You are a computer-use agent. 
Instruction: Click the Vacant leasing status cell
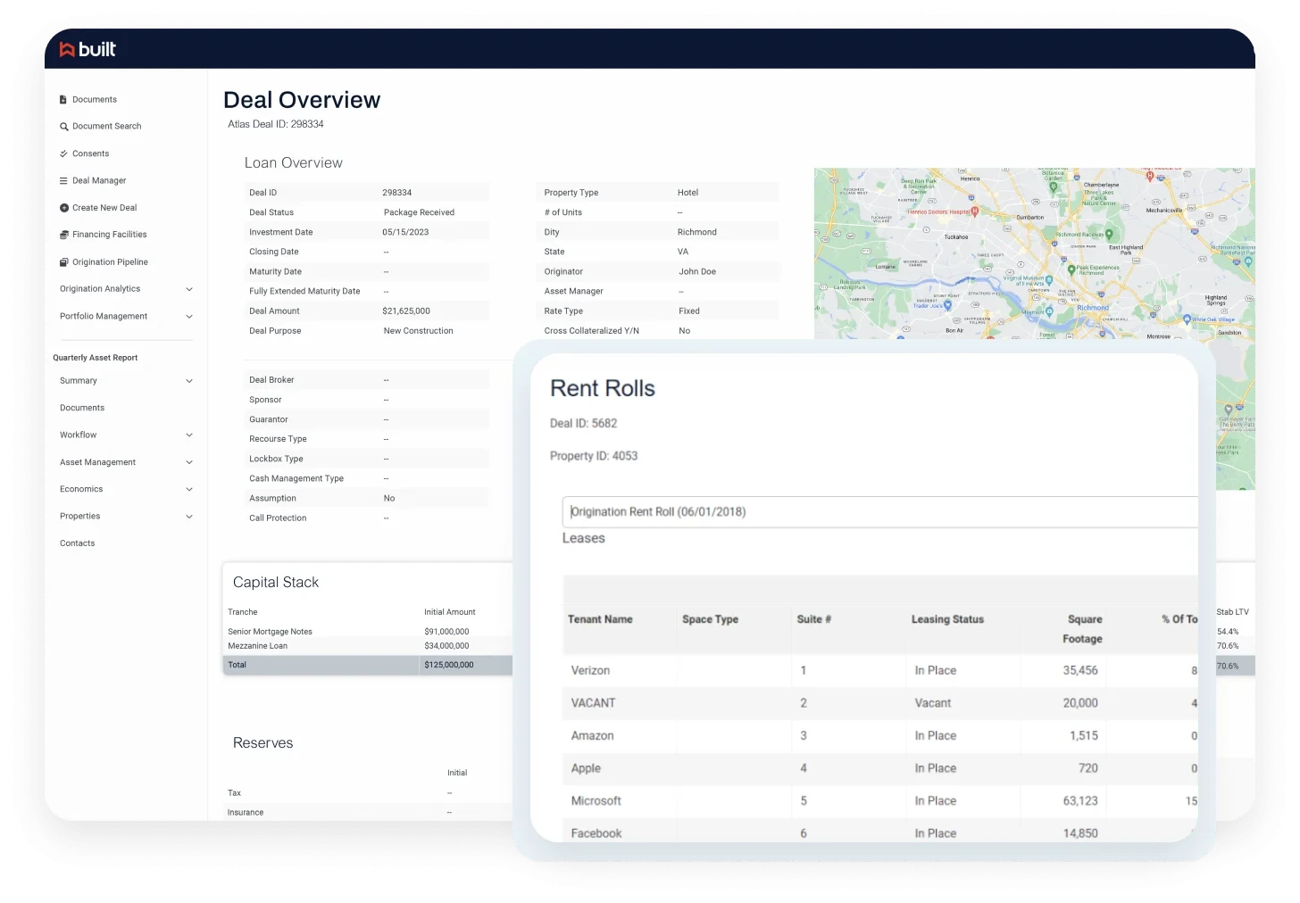click(932, 703)
